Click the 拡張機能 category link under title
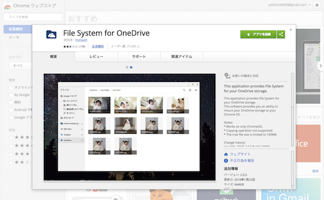The width and height of the screenshot is (324, 200). coord(98,46)
